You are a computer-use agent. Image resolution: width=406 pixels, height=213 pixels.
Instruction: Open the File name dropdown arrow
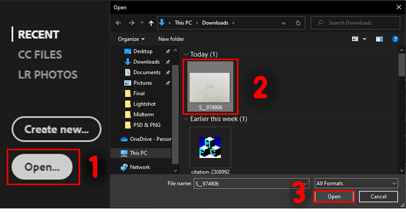coord(306,184)
